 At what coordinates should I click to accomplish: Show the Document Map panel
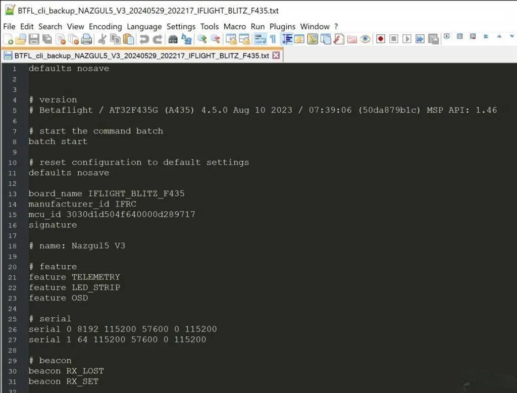pos(313,39)
